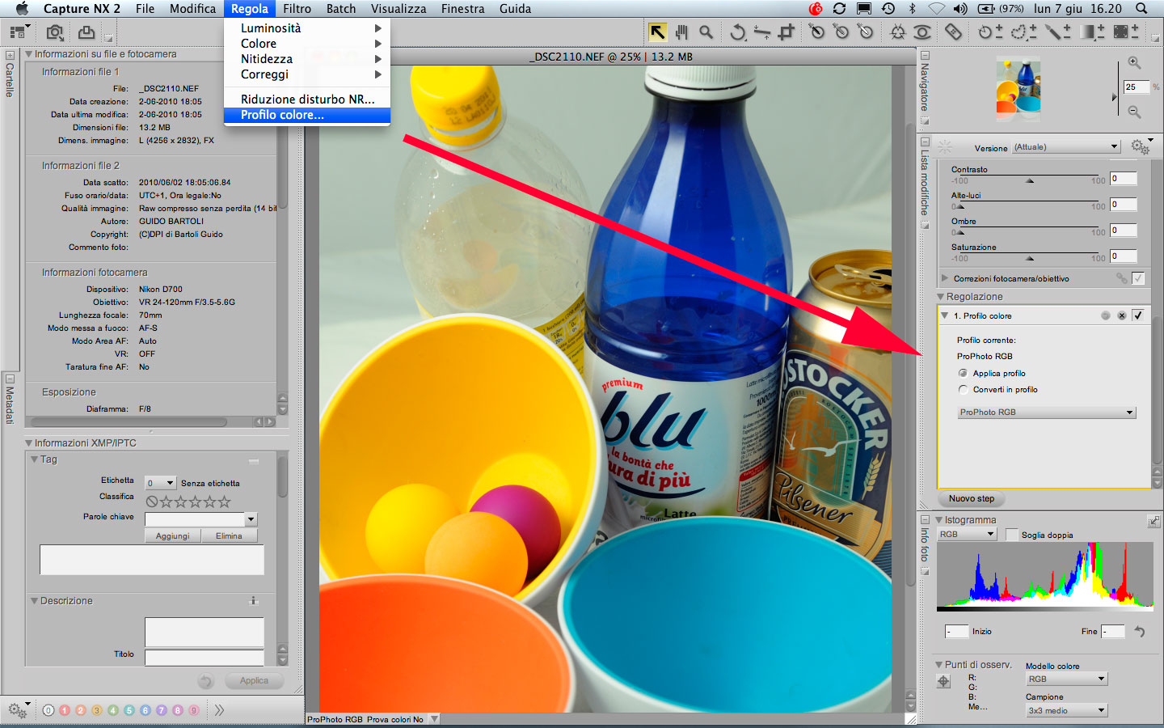Viewport: 1164px width, 728px height.
Task: Adjust the Contrasto slider handle
Action: click(1029, 181)
